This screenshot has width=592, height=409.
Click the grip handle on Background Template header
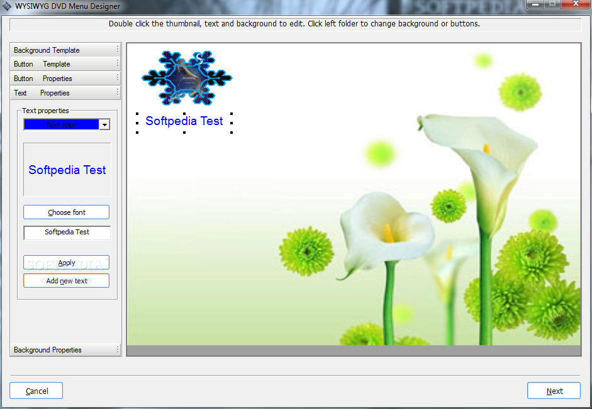(x=118, y=50)
